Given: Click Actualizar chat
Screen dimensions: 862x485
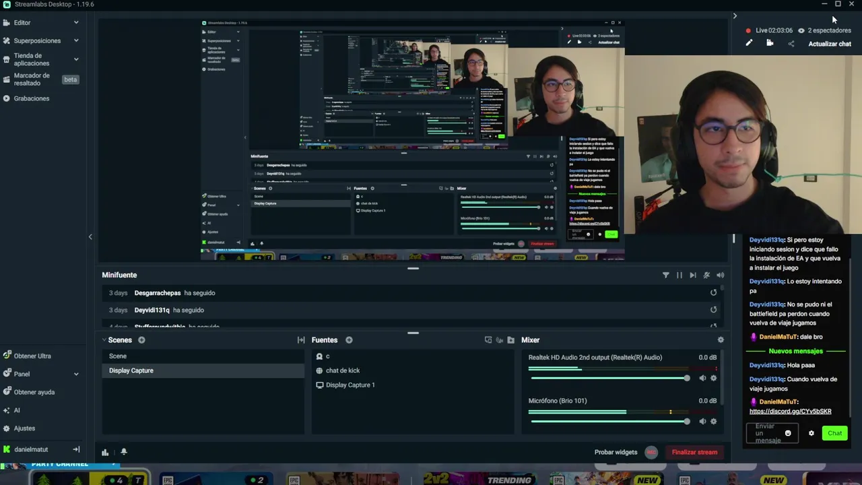Looking at the screenshot, I should (x=830, y=44).
